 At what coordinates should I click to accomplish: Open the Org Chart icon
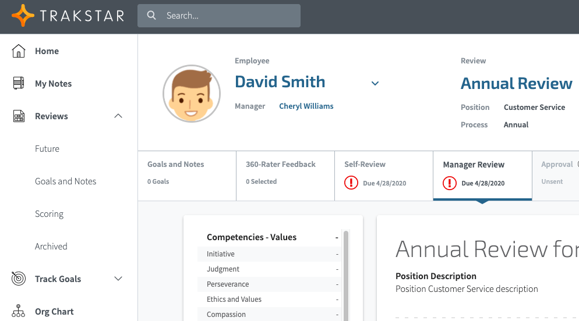point(19,311)
